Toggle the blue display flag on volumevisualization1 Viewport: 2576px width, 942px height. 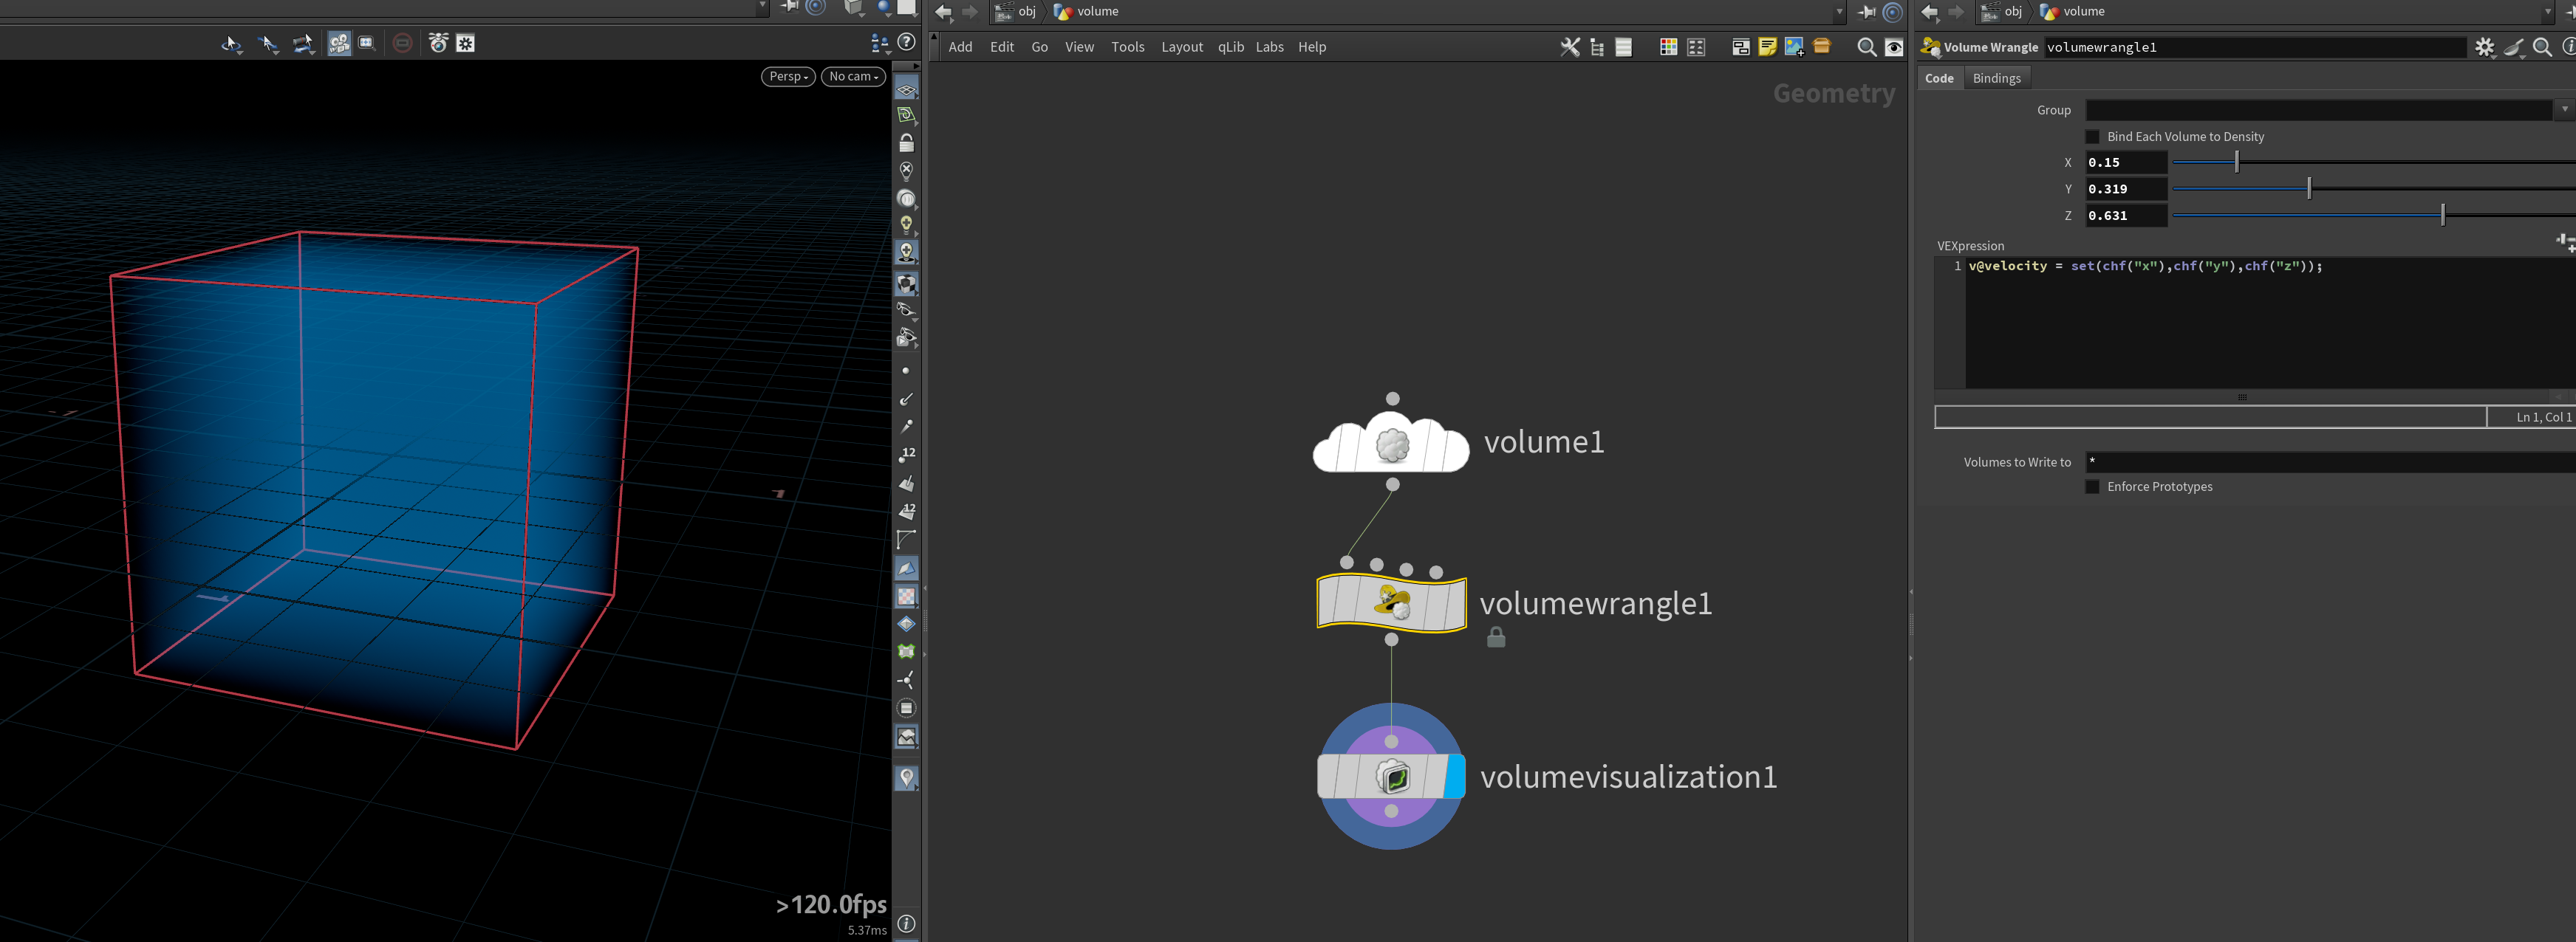[1456, 776]
